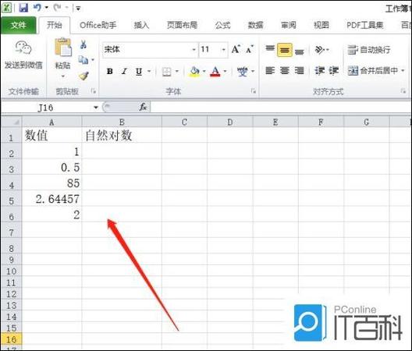Viewport: 412px width, 351px height.
Task: Open the font size 11 dropdown
Action: [x=224, y=50]
